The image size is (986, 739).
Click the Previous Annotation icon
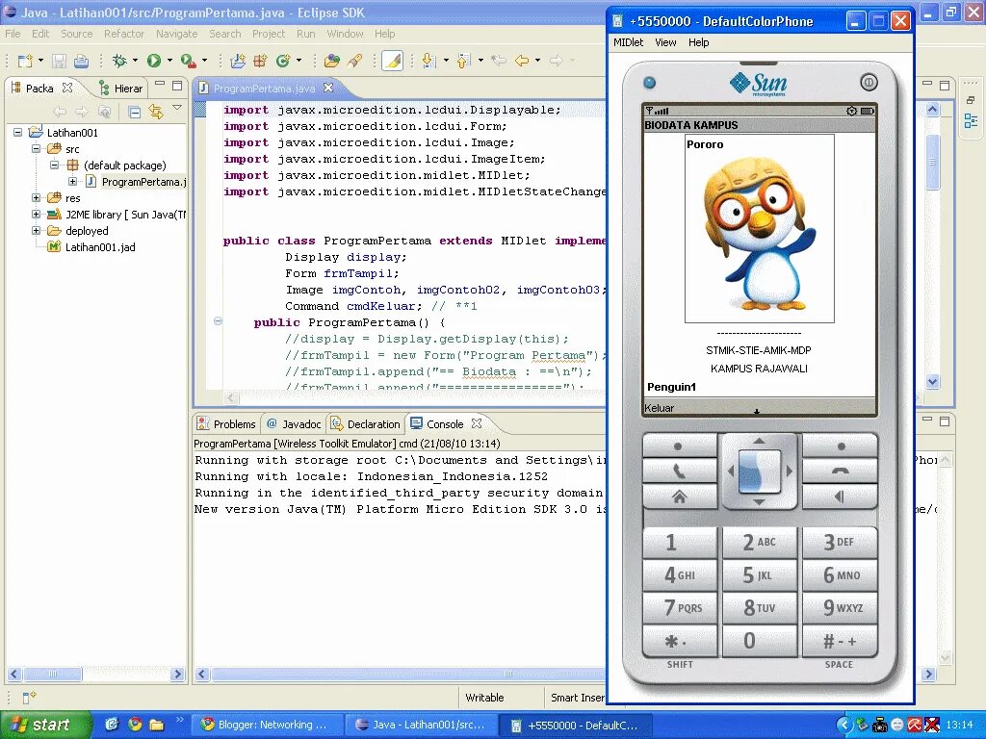point(463,61)
